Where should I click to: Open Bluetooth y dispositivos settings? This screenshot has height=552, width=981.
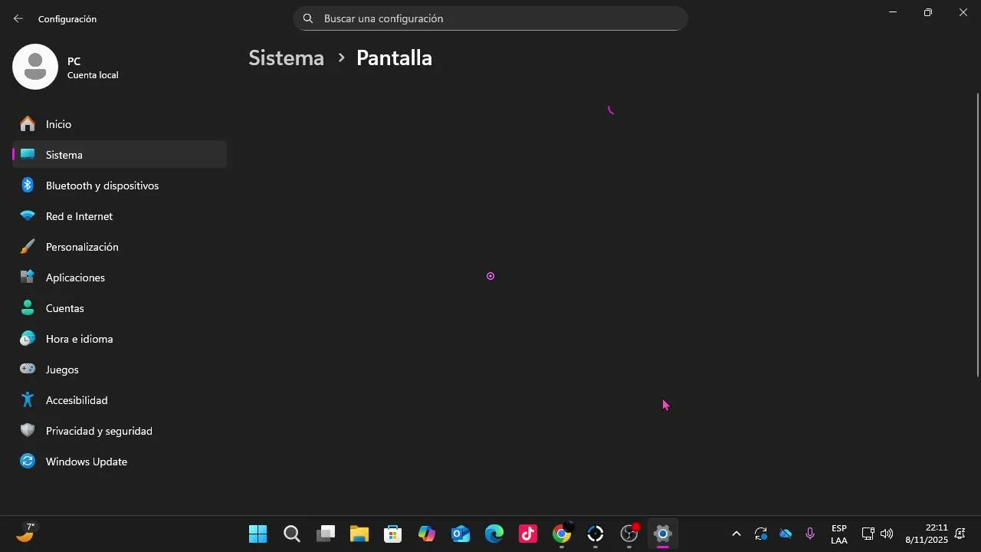tap(120, 186)
